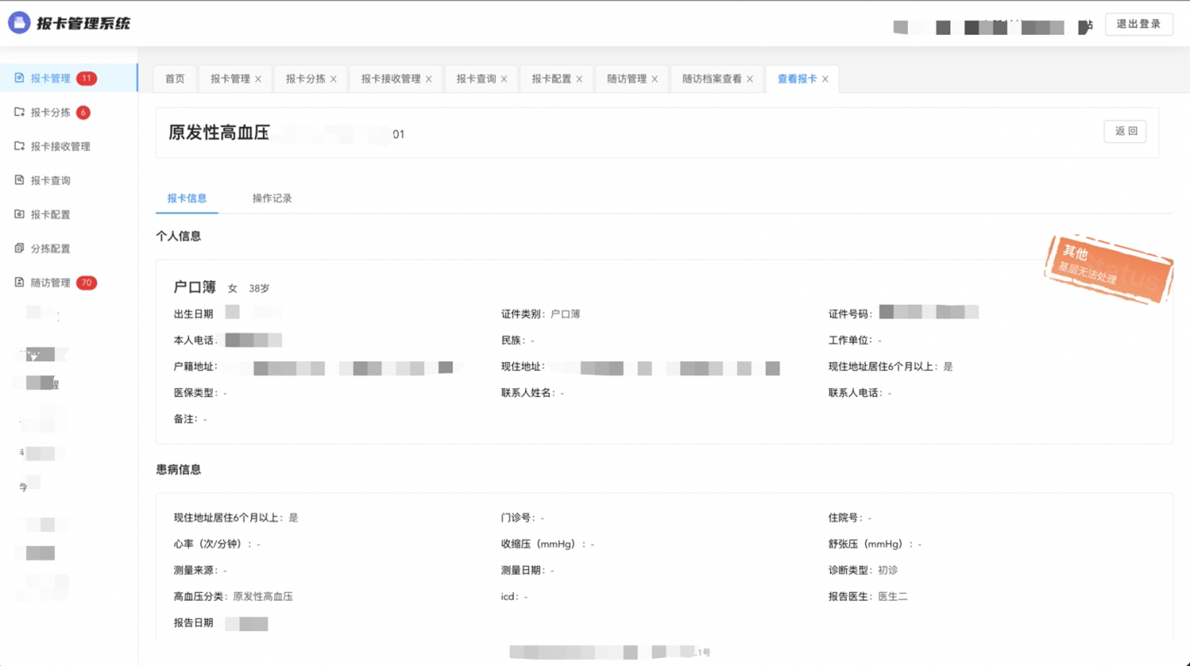Screen dimensions: 1190x666
Task: Click the 38岁 age text
Action: point(259,288)
